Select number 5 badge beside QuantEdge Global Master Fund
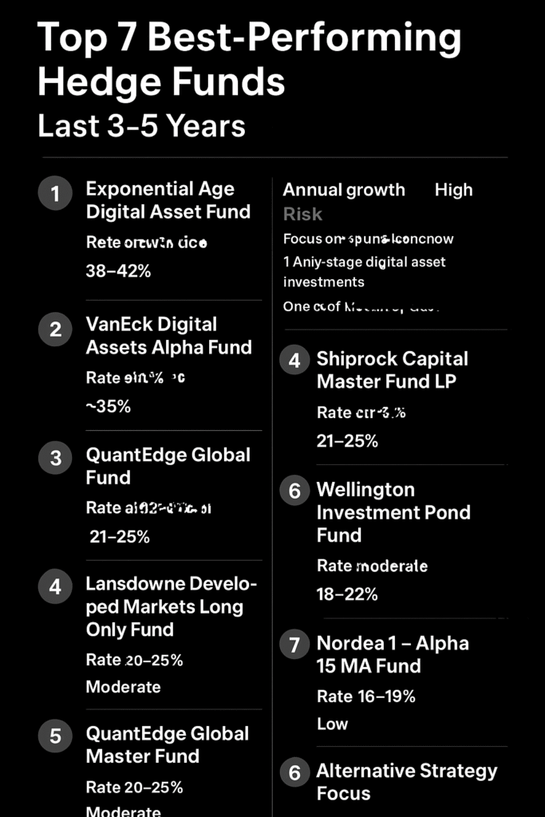This screenshot has height=817, width=545. coord(55,736)
